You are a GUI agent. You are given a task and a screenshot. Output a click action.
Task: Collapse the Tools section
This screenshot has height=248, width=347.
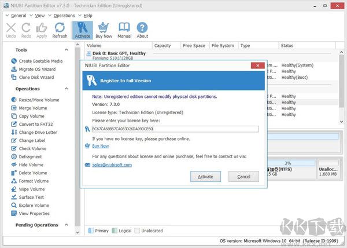67,50
